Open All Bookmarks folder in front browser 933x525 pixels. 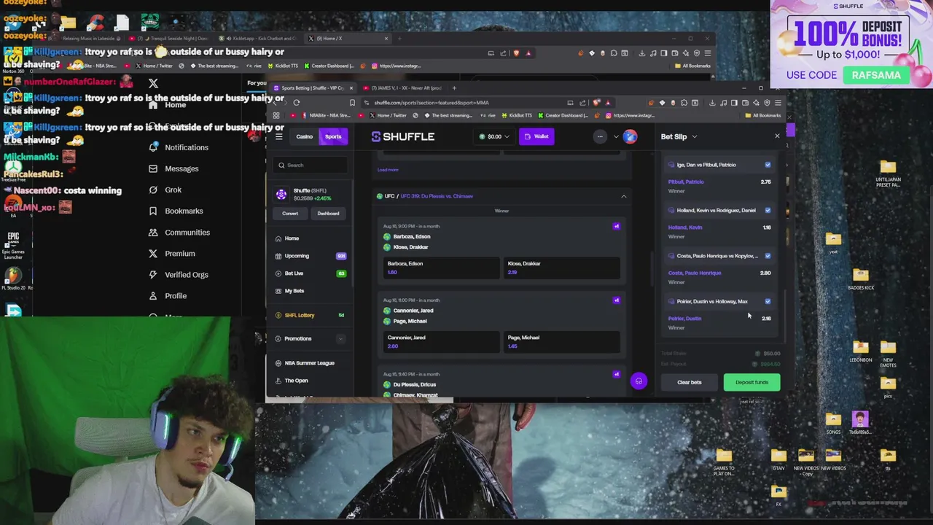(762, 115)
